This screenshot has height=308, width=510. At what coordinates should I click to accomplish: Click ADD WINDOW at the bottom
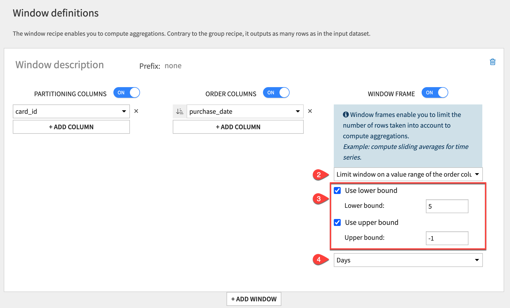[254, 299]
